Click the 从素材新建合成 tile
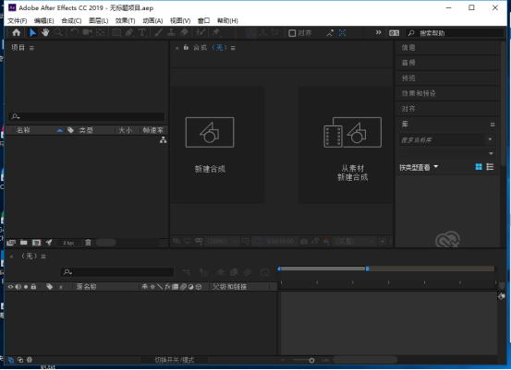Image resolution: width=511 pixels, height=370 pixels. 346,145
